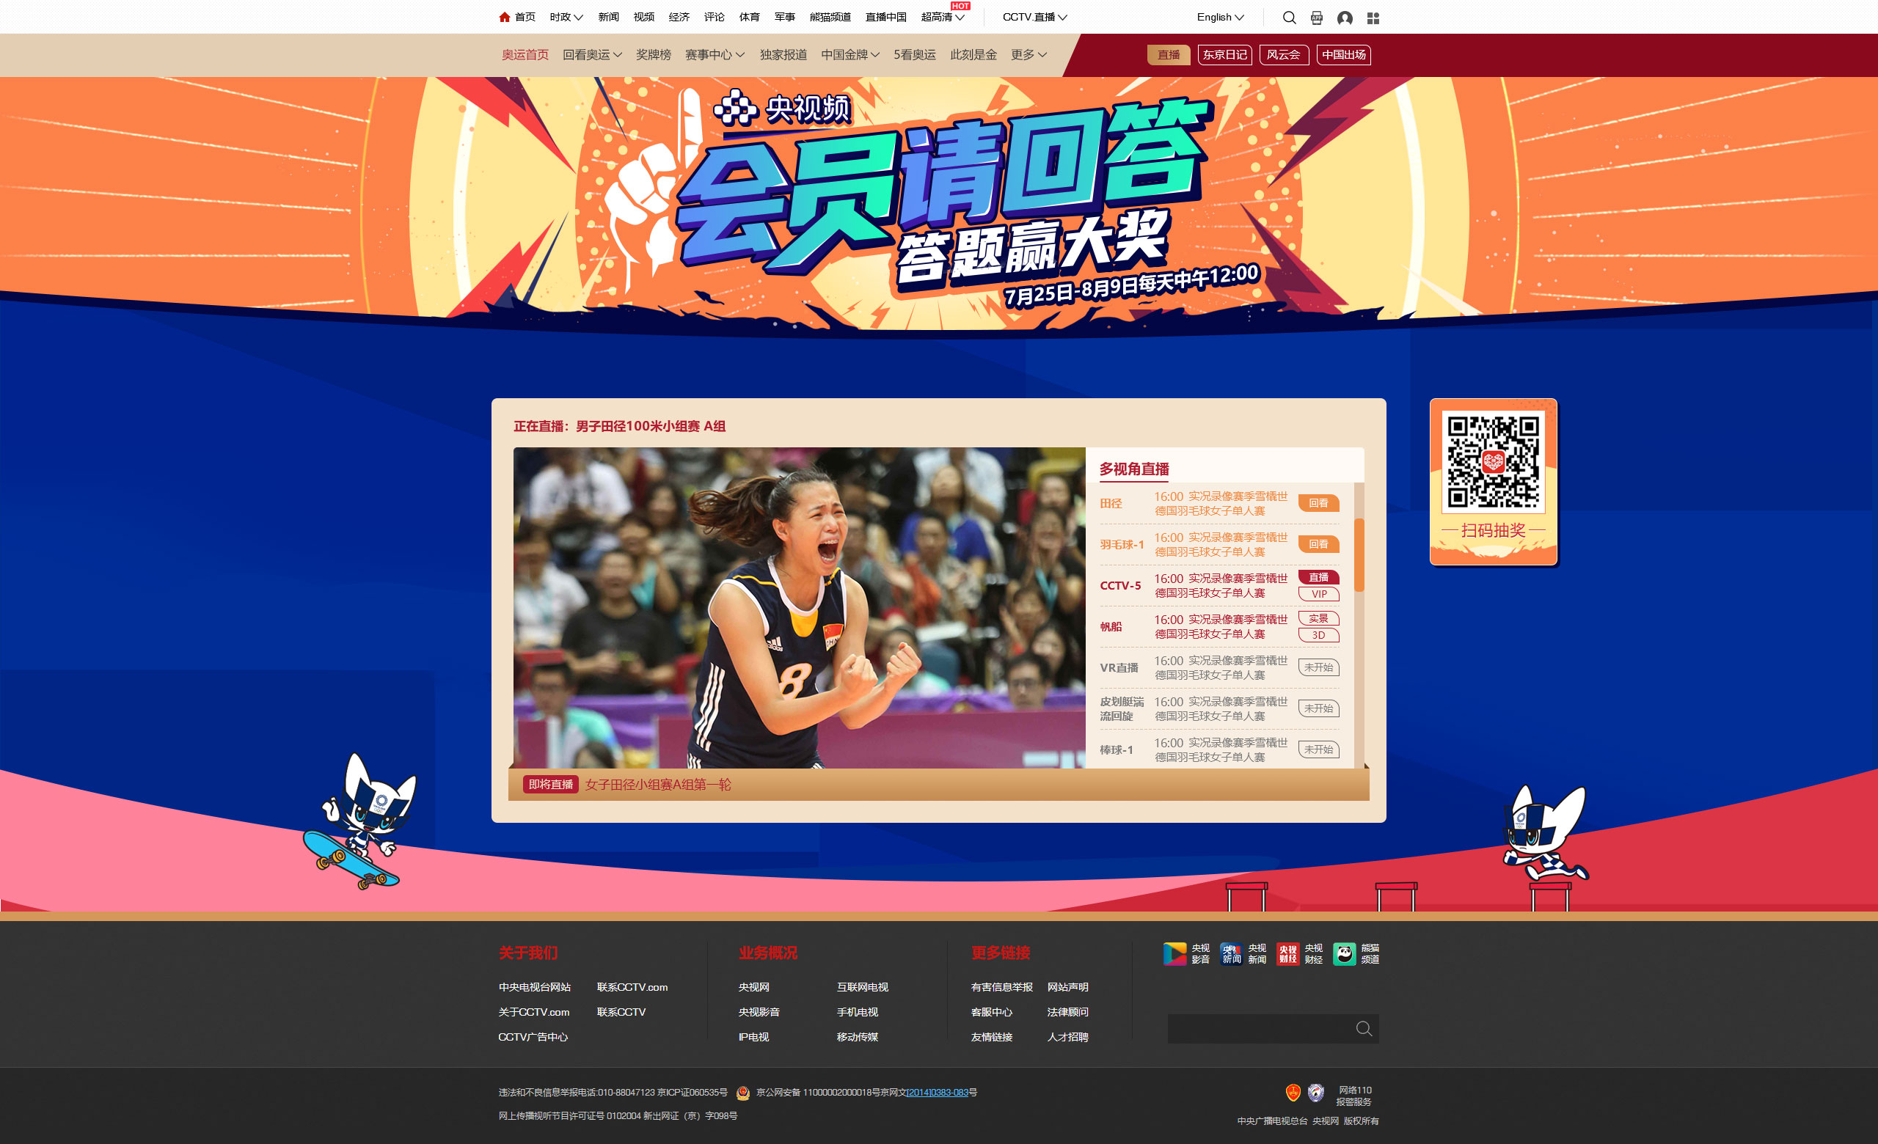Open the English language dropdown
The width and height of the screenshot is (1878, 1144).
[1220, 17]
